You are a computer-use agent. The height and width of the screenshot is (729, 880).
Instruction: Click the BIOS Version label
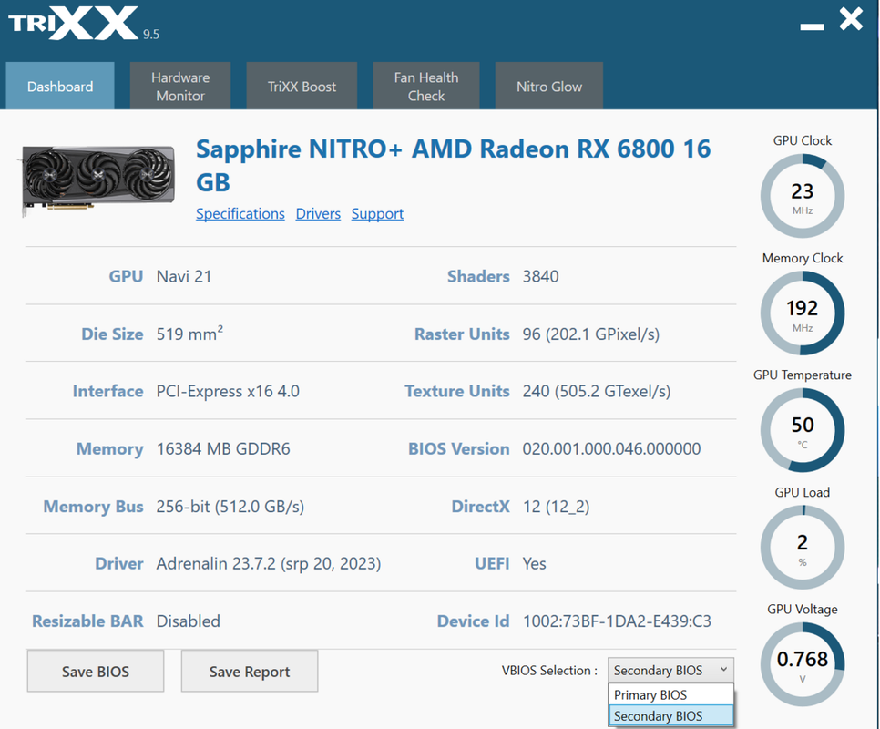(x=458, y=448)
